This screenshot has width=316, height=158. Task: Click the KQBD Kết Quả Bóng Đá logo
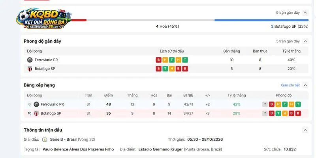[44, 19]
